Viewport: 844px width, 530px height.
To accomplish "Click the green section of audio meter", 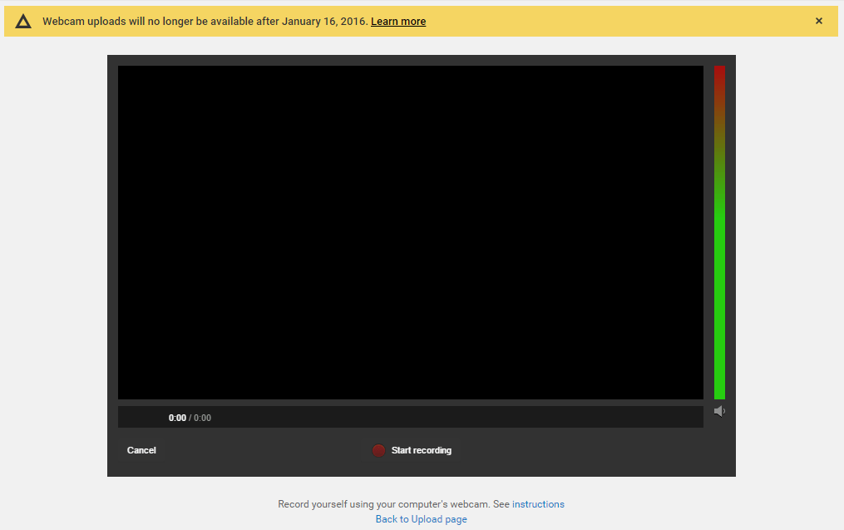I will [x=719, y=316].
